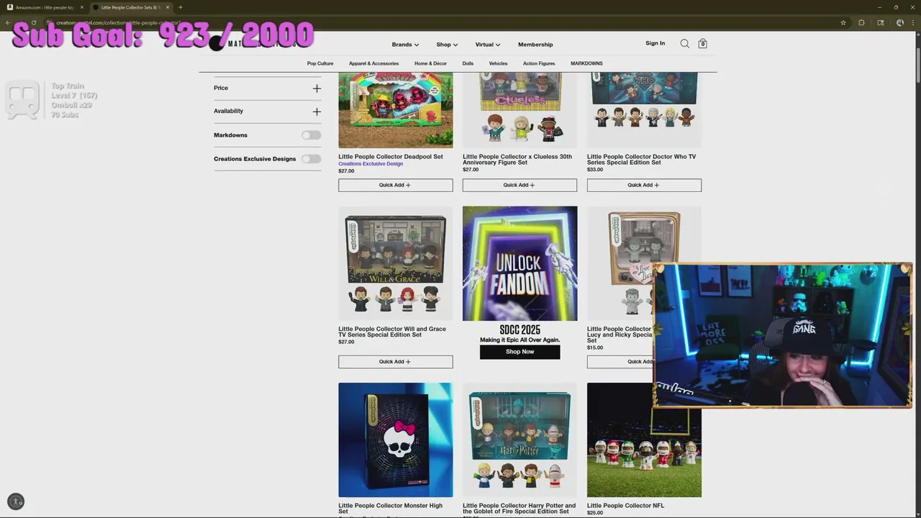
Task: Go back with the browser back arrow
Action: coord(7,22)
